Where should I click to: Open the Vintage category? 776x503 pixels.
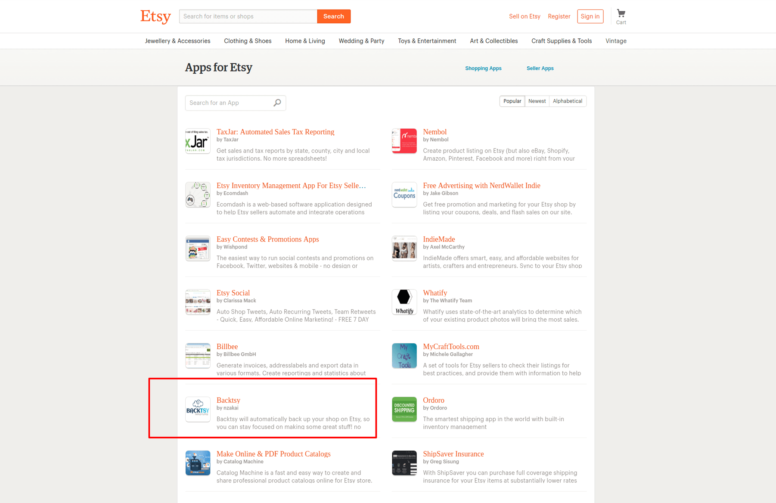[616, 41]
